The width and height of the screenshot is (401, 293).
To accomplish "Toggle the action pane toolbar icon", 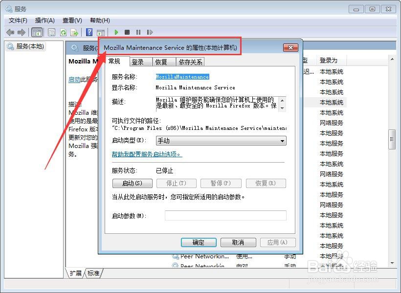I will click(x=101, y=32).
